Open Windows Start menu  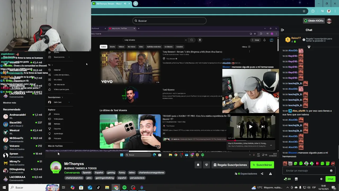click(x=4, y=188)
